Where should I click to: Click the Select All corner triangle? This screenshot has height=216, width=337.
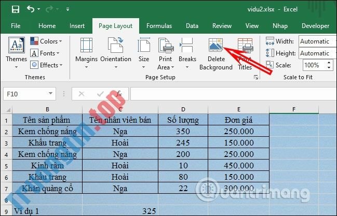coord(8,110)
